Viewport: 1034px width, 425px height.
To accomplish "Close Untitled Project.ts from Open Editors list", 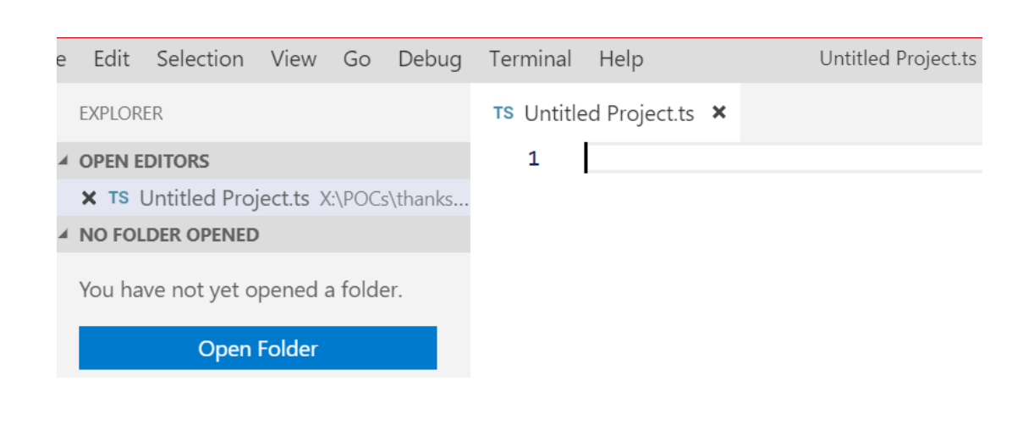I will (88, 198).
